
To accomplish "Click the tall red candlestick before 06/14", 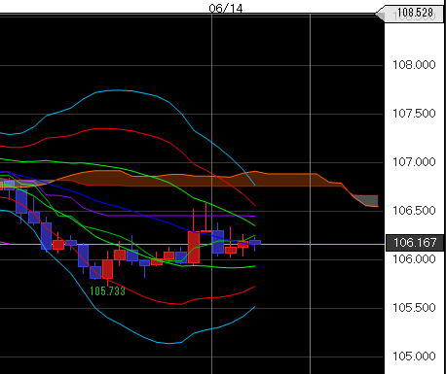I will point(194,247).
